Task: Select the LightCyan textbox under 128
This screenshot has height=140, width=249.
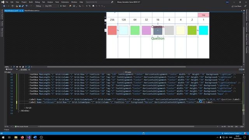Action: coord(124,30)
